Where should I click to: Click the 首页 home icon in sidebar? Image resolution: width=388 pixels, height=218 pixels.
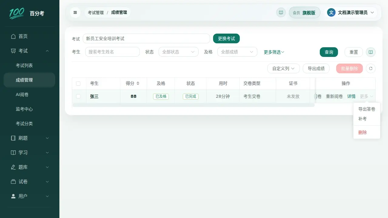[13, 36]
